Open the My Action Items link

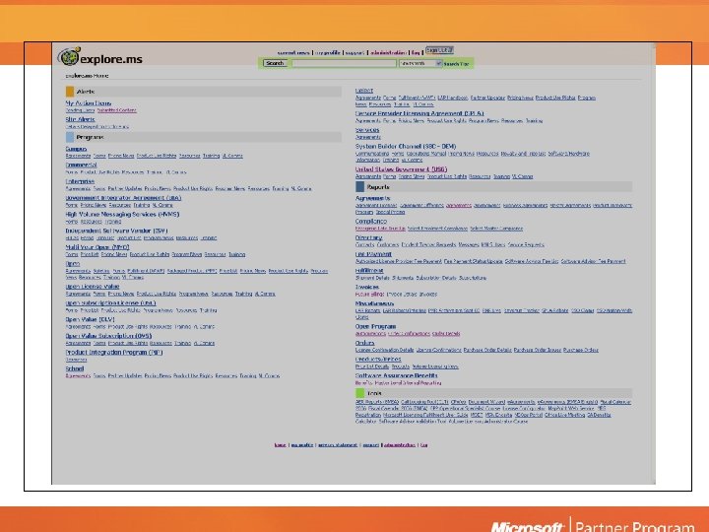(89, 103)
